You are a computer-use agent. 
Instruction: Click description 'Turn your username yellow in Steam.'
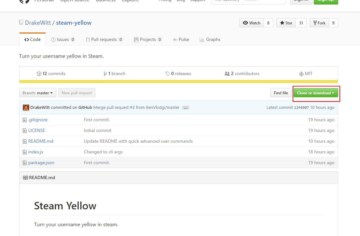point(61,56)
